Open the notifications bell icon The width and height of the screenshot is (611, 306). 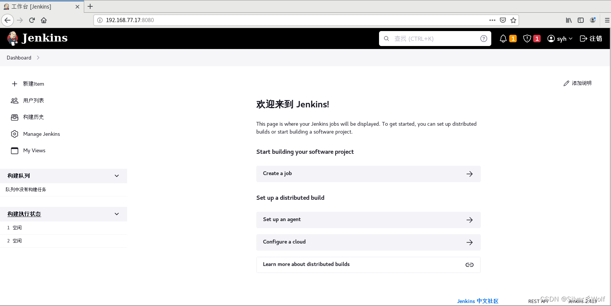[503, 39]
